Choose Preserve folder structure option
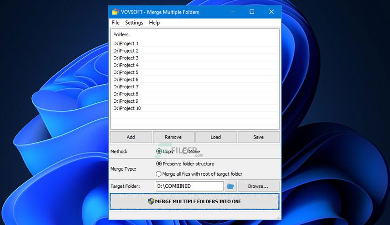 159,164
